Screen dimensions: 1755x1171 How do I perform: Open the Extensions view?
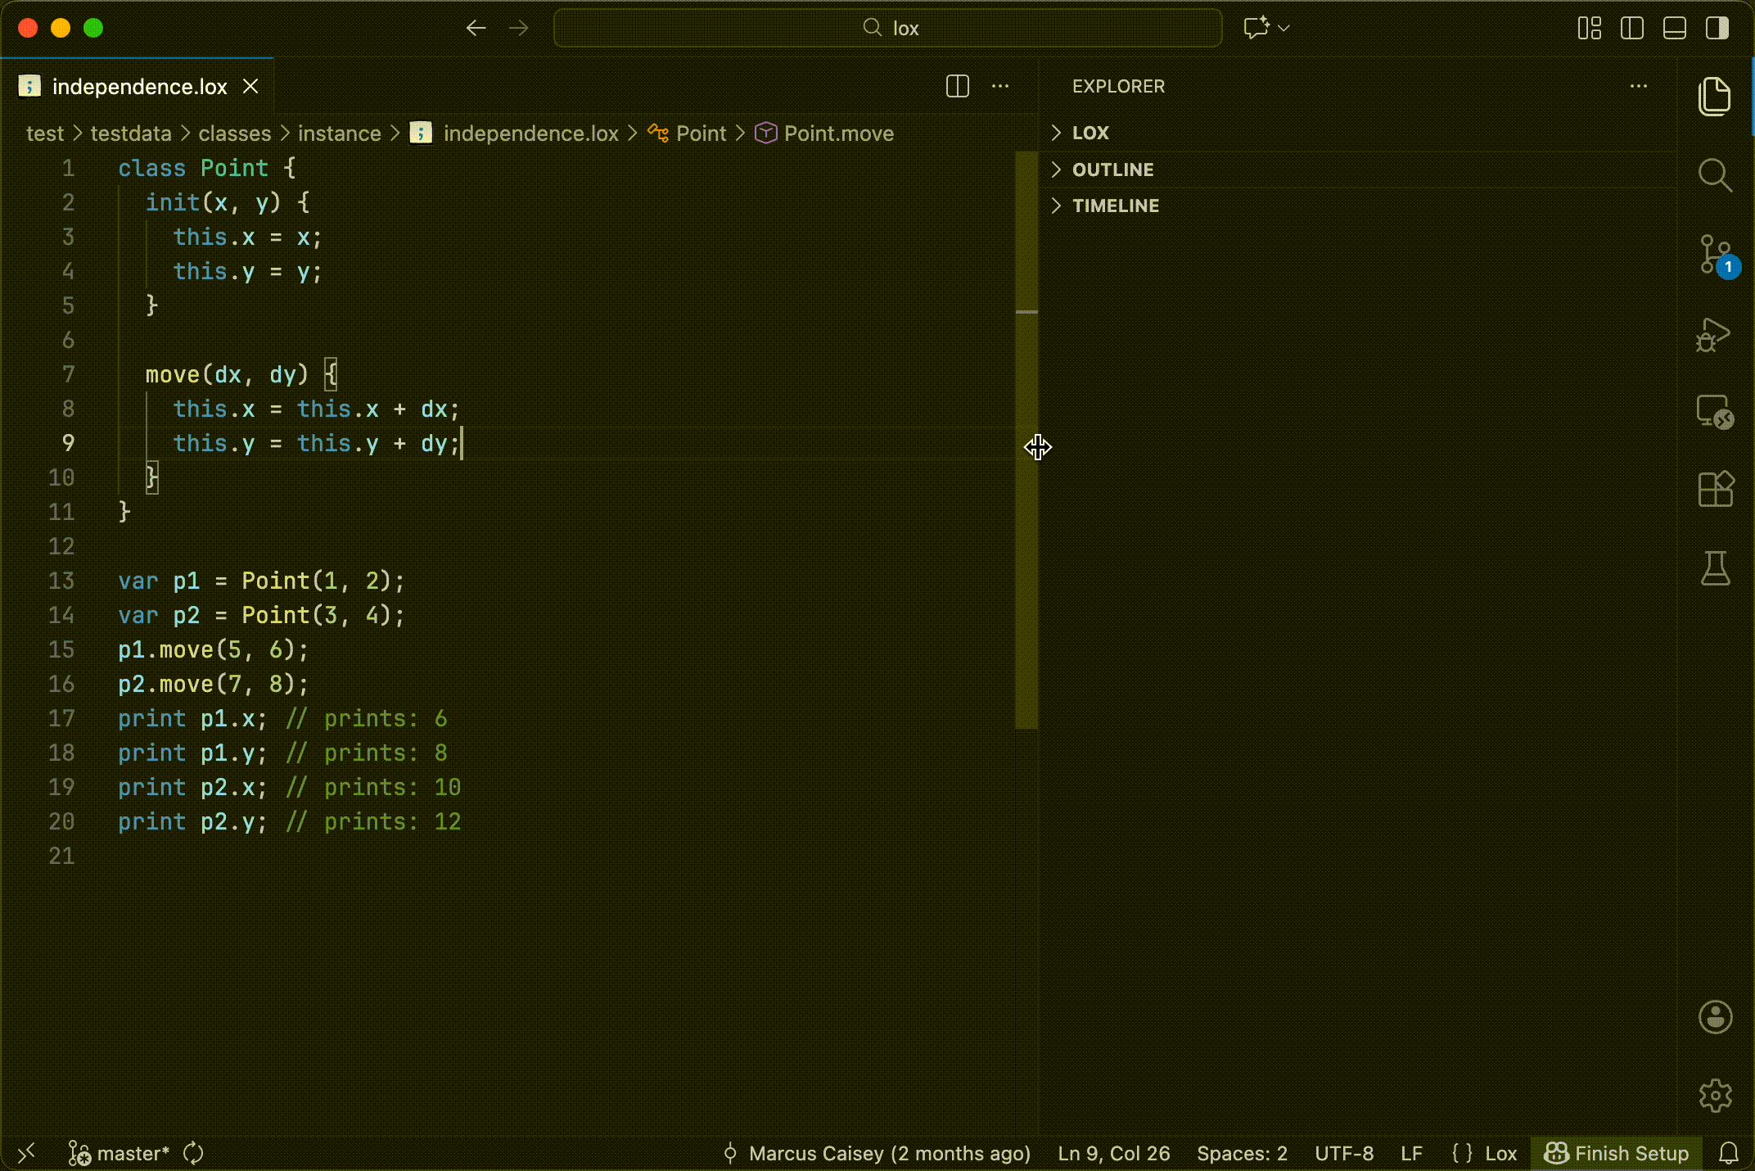1716,489
